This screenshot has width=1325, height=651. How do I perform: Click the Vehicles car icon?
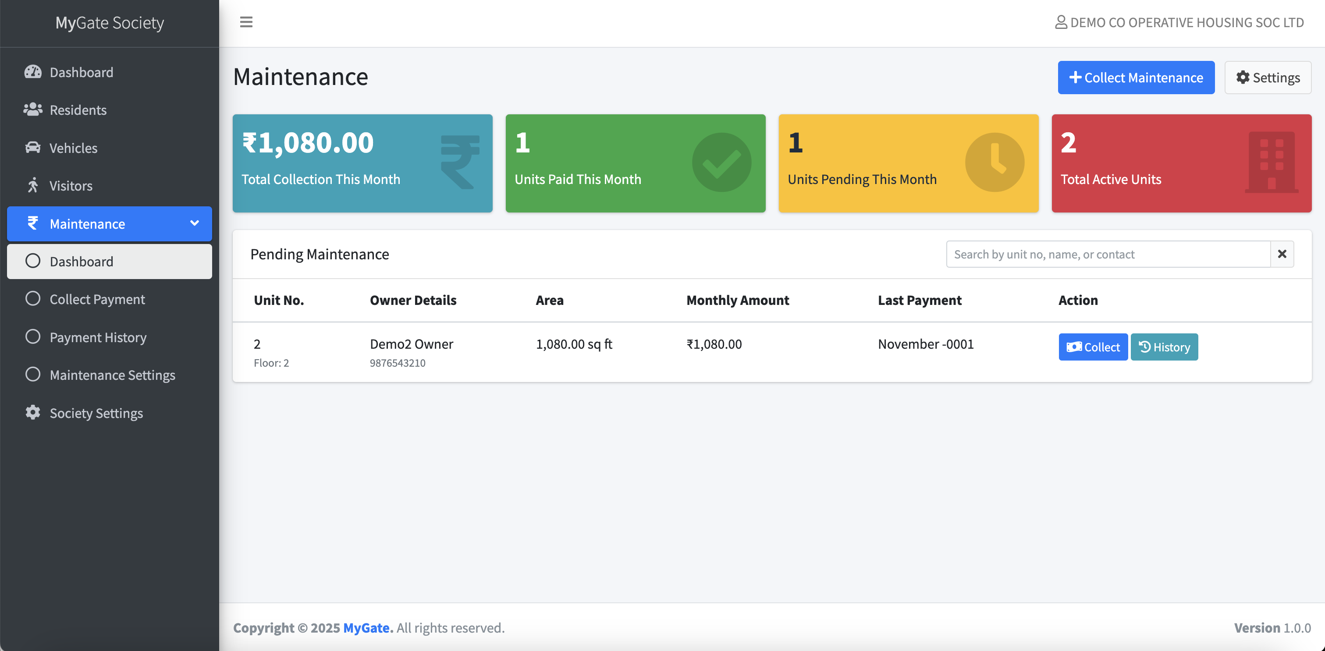[x=33, y=148]
